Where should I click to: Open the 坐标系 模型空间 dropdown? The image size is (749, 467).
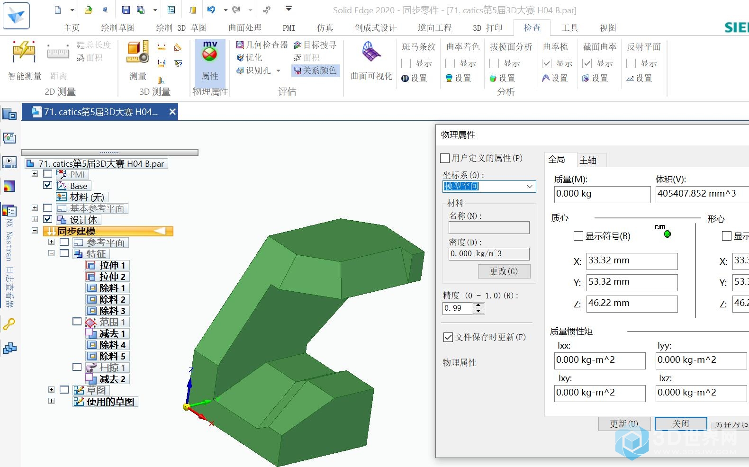click(x=489, y=187)
